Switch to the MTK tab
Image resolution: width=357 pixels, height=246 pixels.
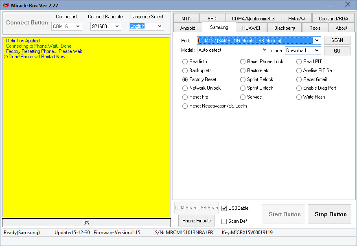186,18
